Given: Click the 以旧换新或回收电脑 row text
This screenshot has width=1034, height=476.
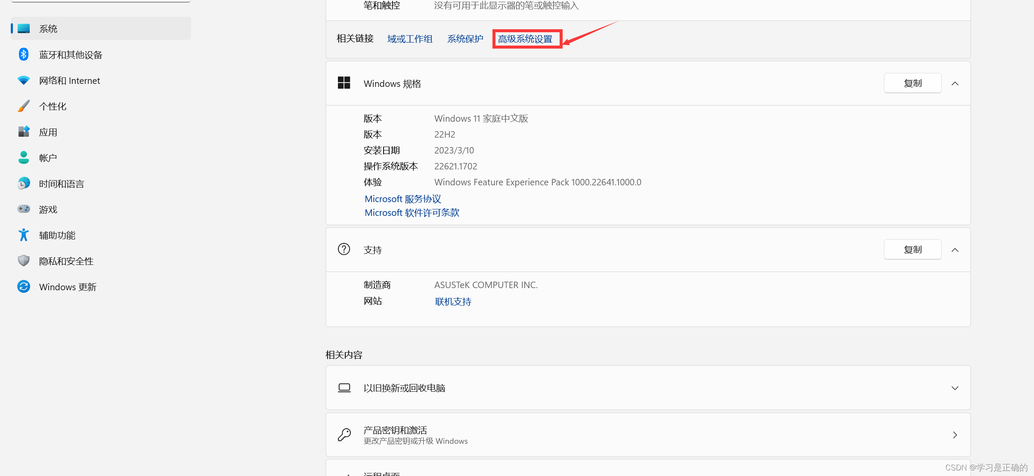Looking at the screenshot, I should point(404,388).
